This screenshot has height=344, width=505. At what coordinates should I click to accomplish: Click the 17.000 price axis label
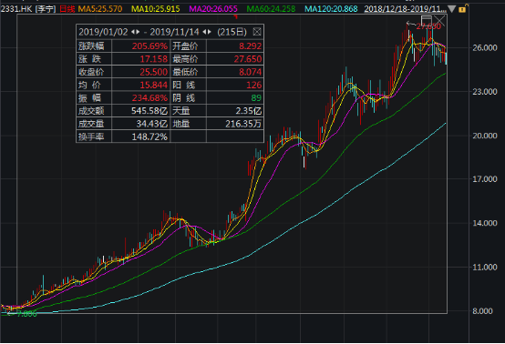pyautogui.click(x=485, y=179)
